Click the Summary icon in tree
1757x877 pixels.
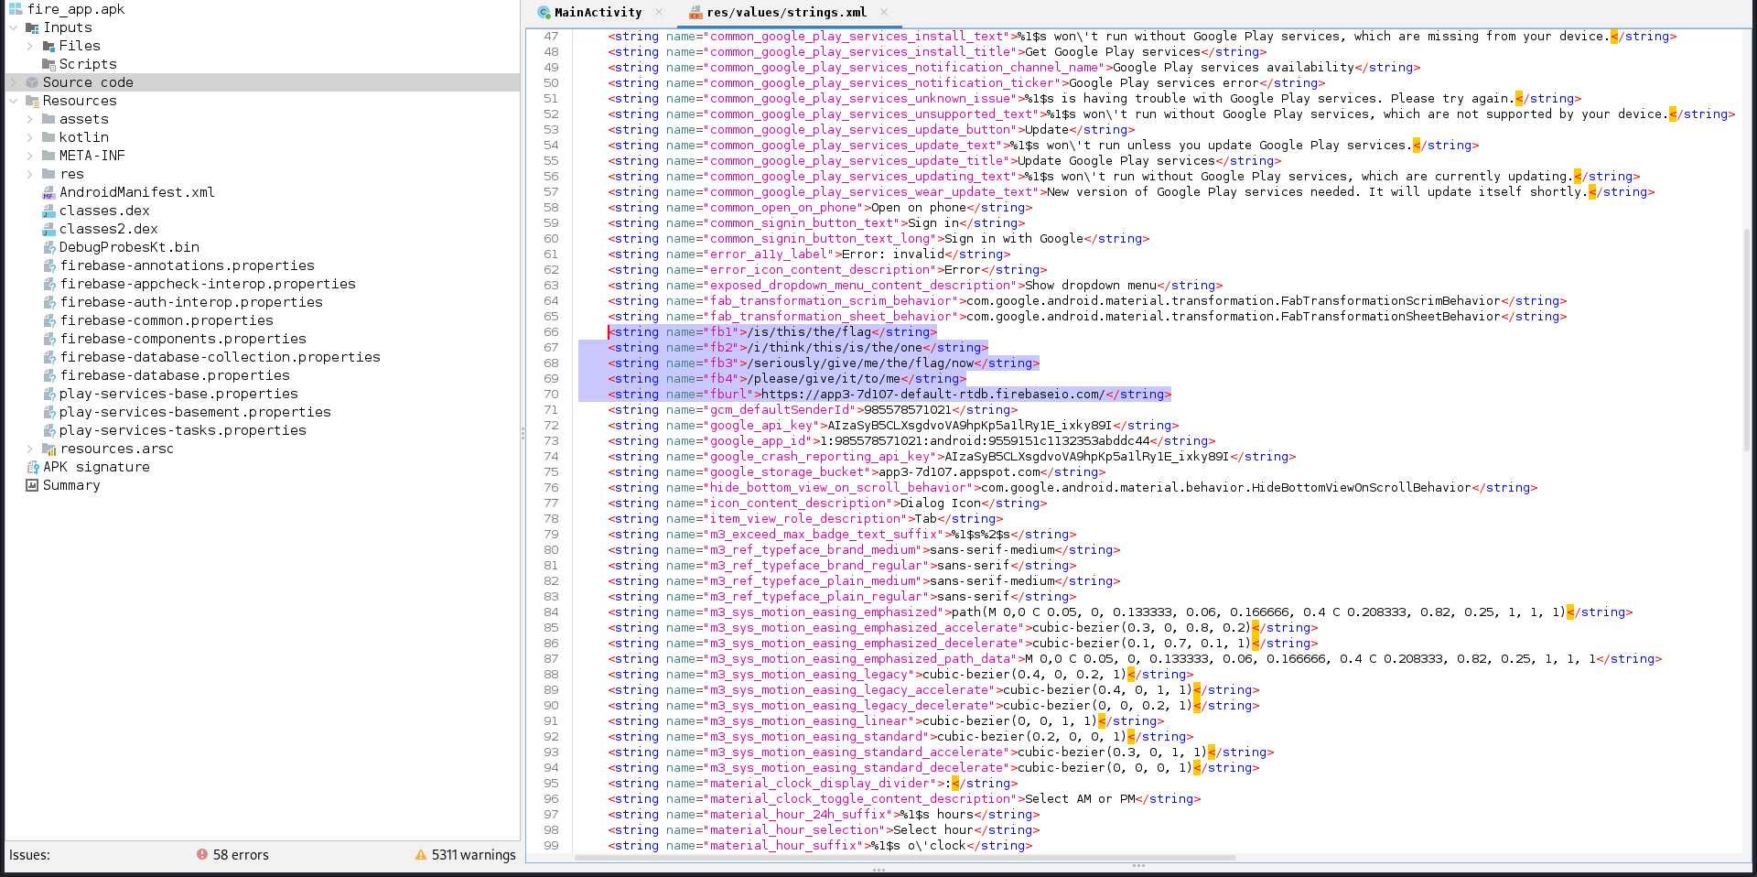click(x=32, y=485)
